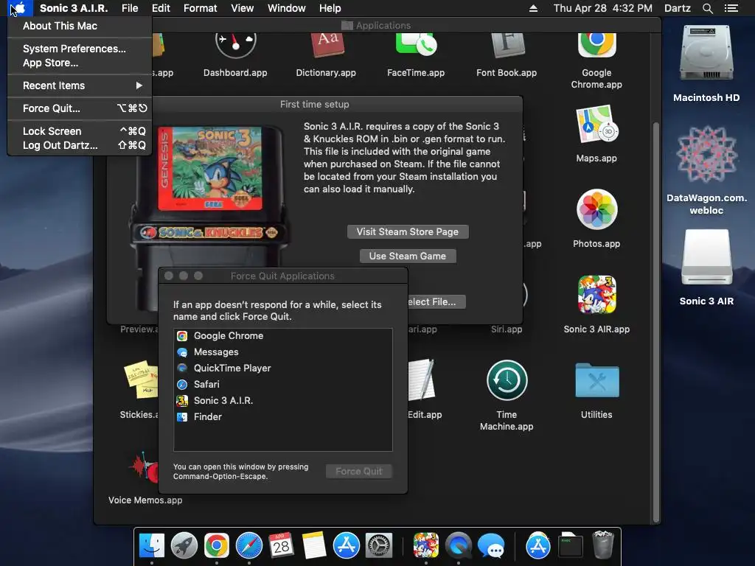Open Google Chrome from the Dock
This screenshot has width=755, height=566.
point(216,546)
